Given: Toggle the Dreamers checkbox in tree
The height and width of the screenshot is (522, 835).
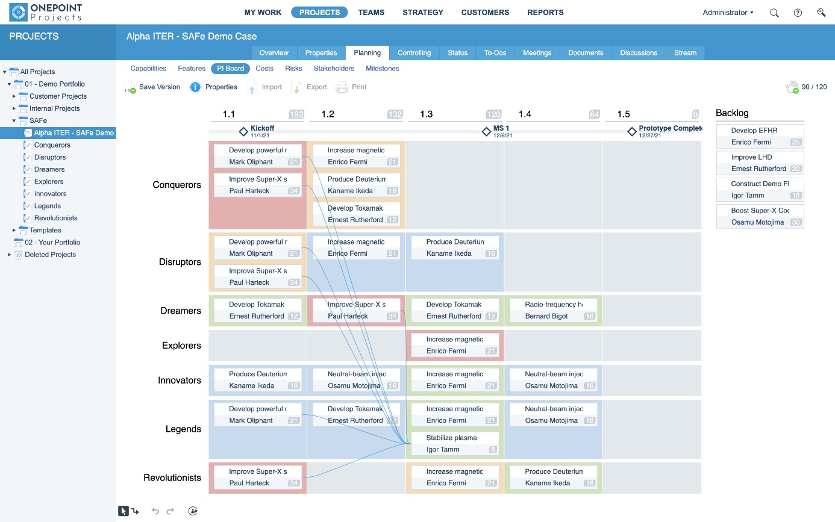Looking at the screenshot, I should click(28, 170).
